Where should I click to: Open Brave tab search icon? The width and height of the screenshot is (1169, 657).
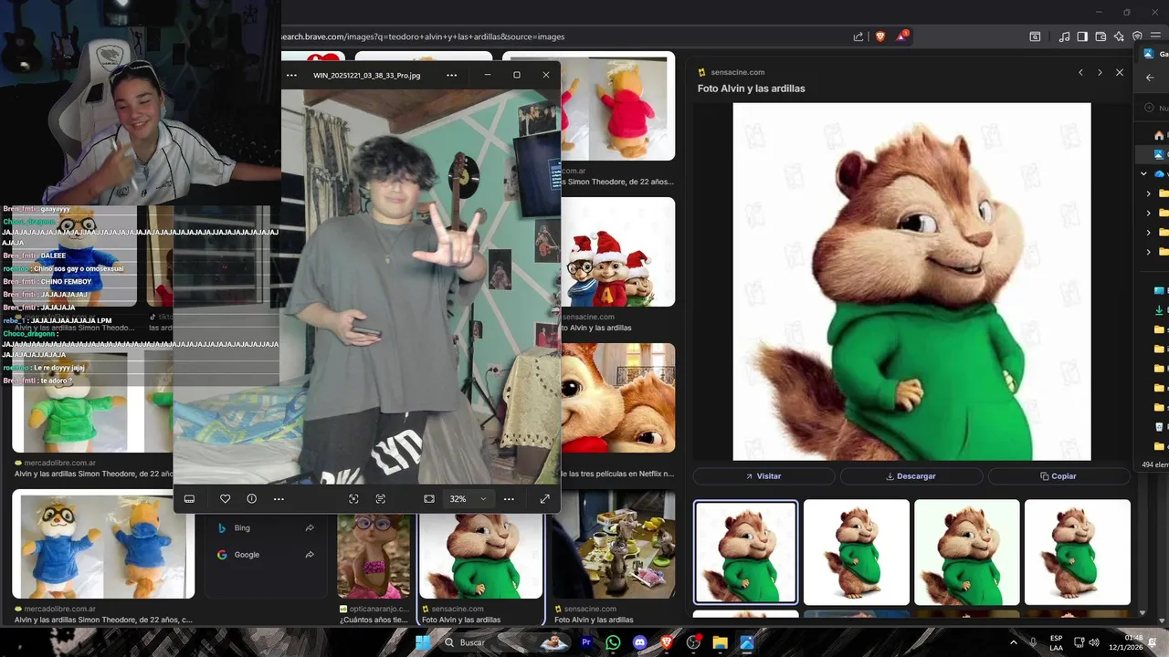(x=1035, y=36)
